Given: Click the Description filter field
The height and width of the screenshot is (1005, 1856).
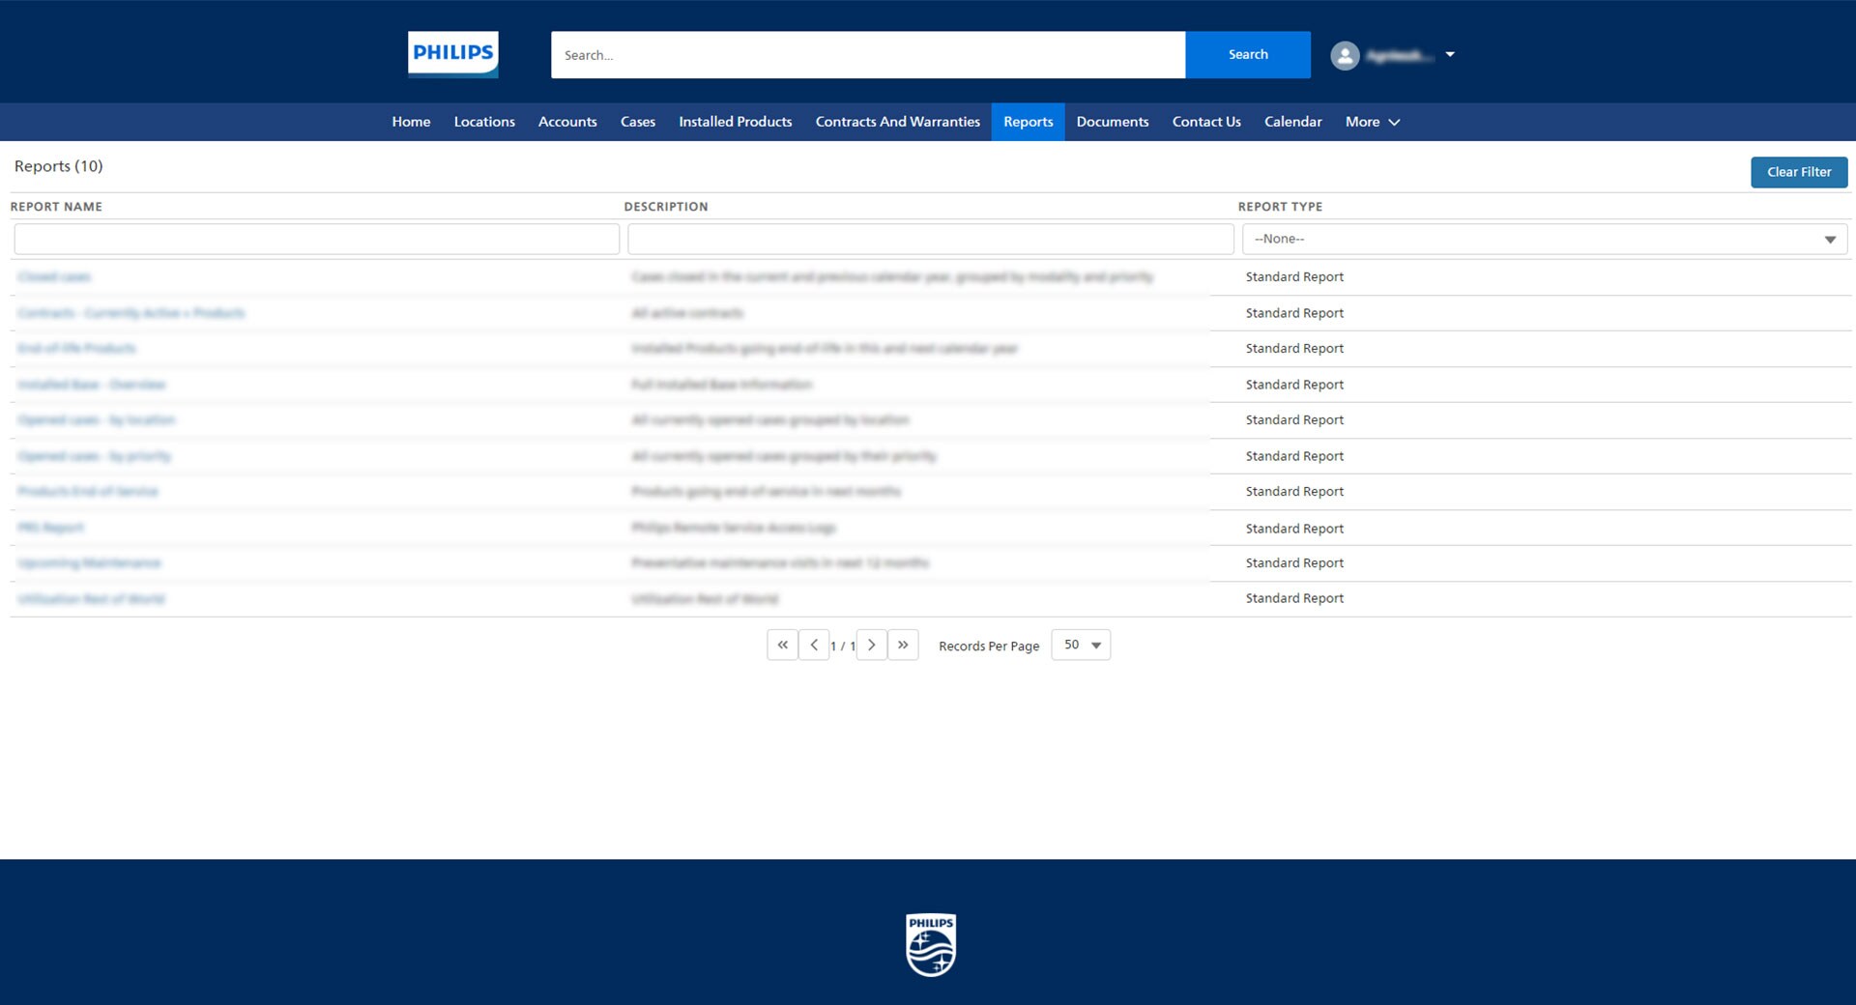Looking at the screenshot, I should pyautogui.click(x=930, y=239).
